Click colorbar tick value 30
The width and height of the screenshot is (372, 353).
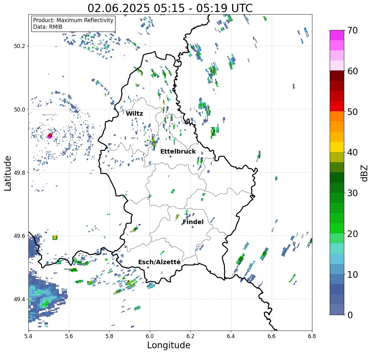pos(352,193)
